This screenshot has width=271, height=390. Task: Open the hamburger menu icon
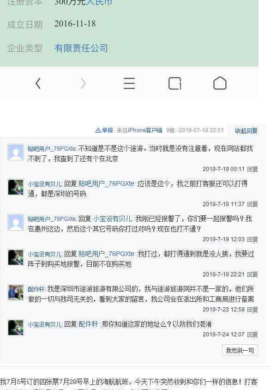129,83
